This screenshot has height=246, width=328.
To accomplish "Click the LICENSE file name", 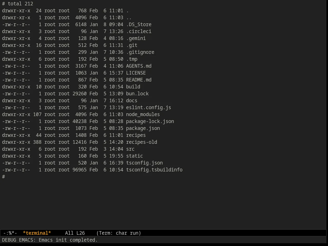I will point(136,73).
